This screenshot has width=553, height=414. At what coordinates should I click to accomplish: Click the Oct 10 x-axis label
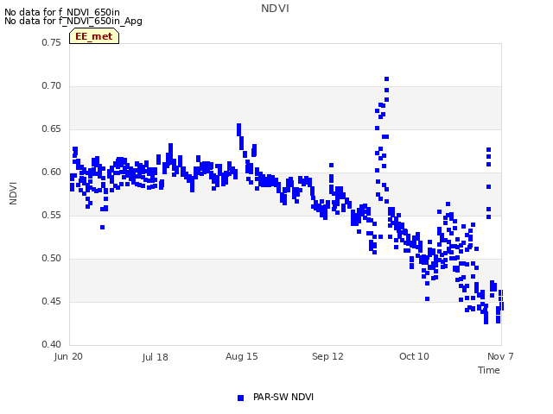[x=414, y=356]
